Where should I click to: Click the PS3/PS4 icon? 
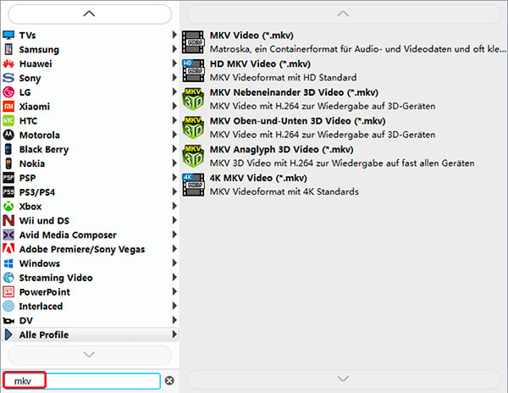8,191
